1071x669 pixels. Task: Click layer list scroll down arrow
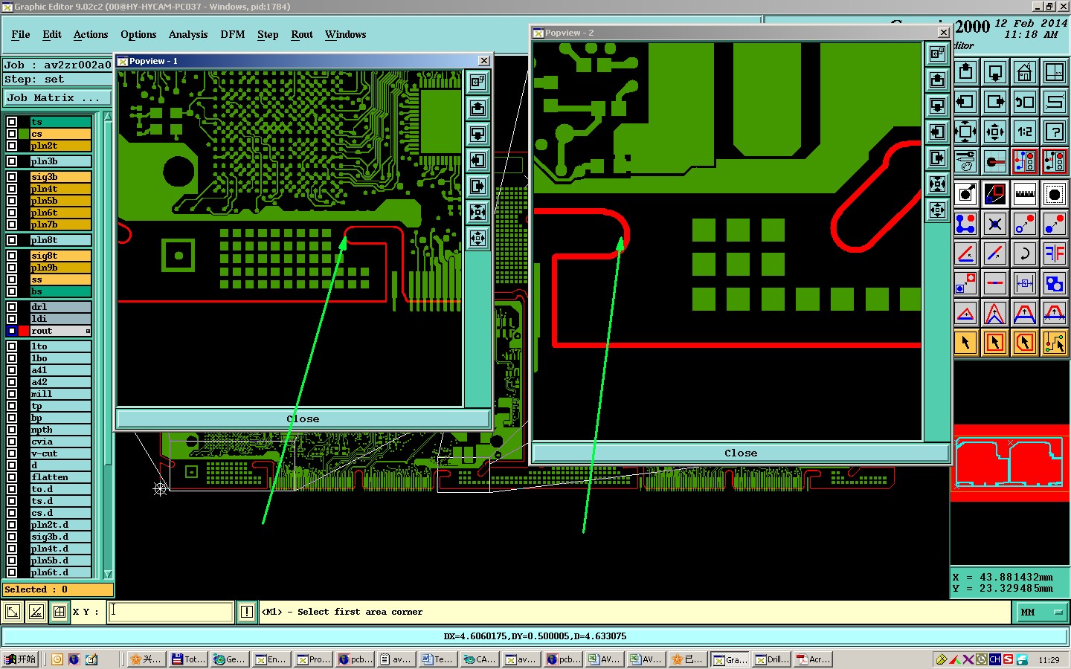(x=108, y=573)
